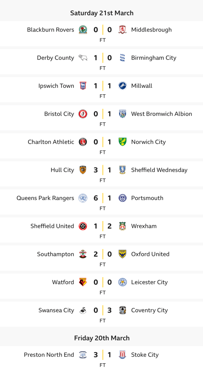Image resolution: width=203 pixels, height=371 pixels.
Task: Open the Southampton team name
Action: coord(56,254)
